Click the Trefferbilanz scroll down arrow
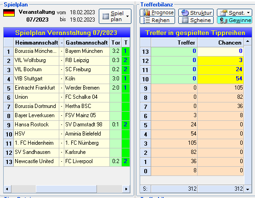Image resolution: width=255 pixels, height=198 pixels. point(248,189)
